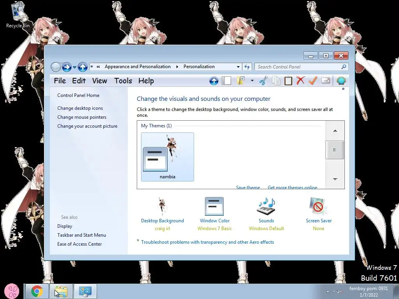Click the Forward navigation arrow

pos(67,67)
